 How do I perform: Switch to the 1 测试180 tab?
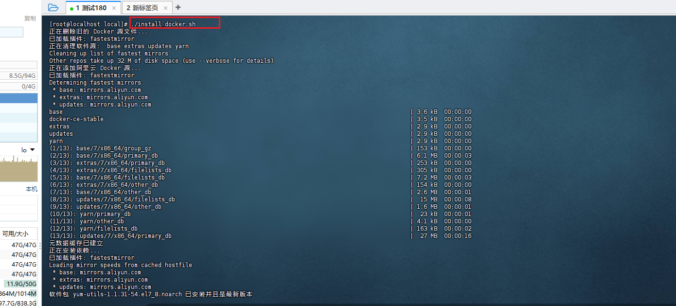coord(92,8)
